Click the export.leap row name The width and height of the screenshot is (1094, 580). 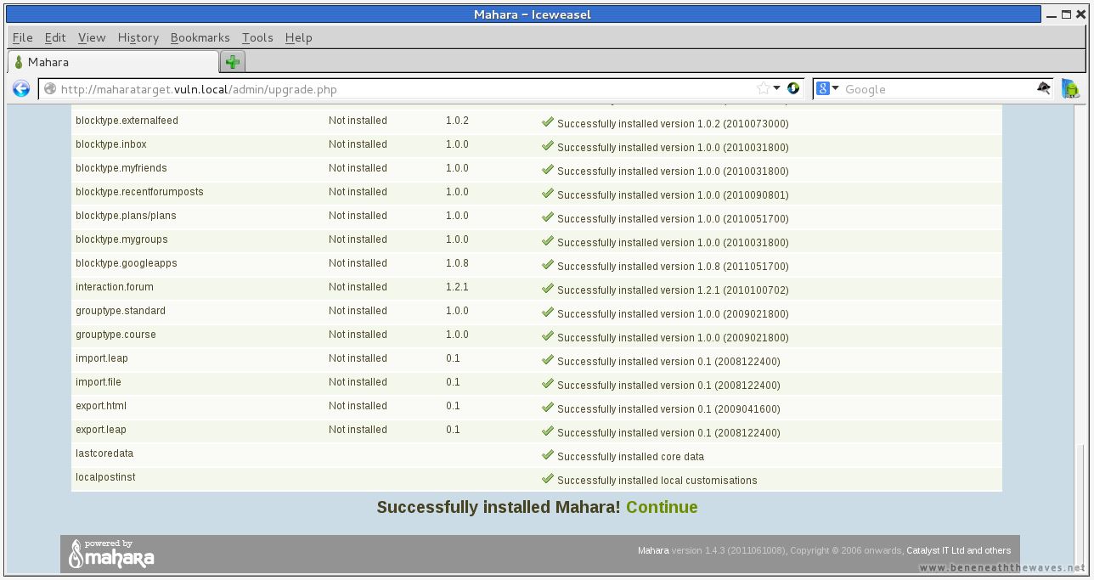coord(101,430)
